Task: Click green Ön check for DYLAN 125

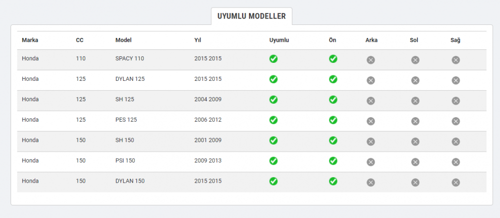Action: [x=333, y=79]
